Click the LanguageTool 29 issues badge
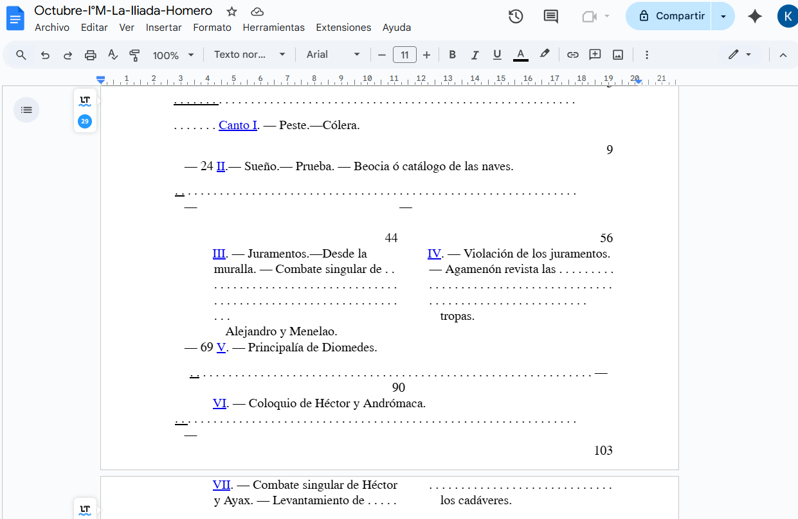Screen dimensions: 798x519 (x=85, y=121)
